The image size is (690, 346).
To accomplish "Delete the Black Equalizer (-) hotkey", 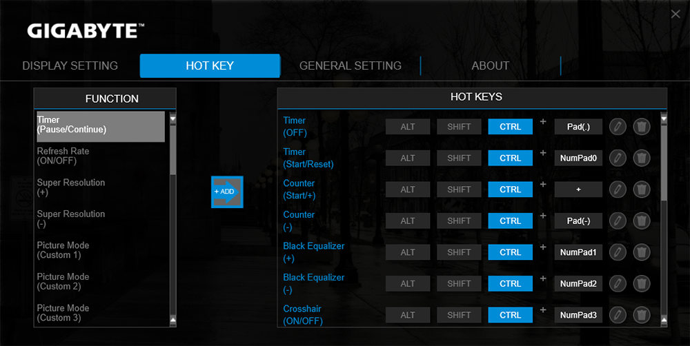I will [x=642, y=283].
